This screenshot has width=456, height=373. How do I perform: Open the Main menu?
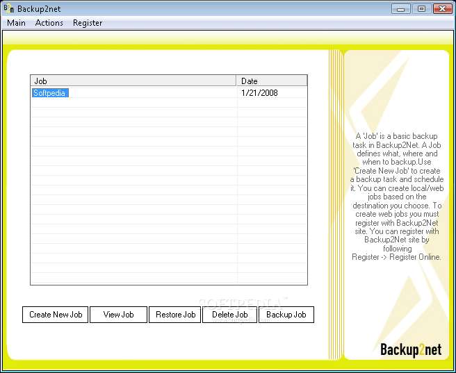pyautogui.click(x=16, y=23)
